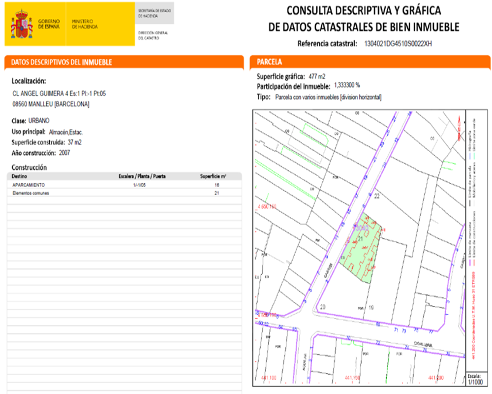Screen dimensions: 492x394
Task: Click Escalera / Planta / Puerta column header
Action: (142, 176)
